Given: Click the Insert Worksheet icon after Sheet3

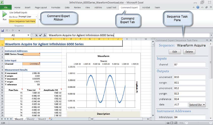Looking at the screenshot, I should pos(51,119).
